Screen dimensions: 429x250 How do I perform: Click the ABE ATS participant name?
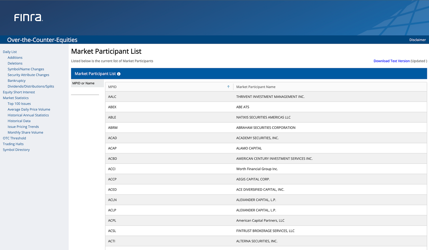[x=243, y=107]
